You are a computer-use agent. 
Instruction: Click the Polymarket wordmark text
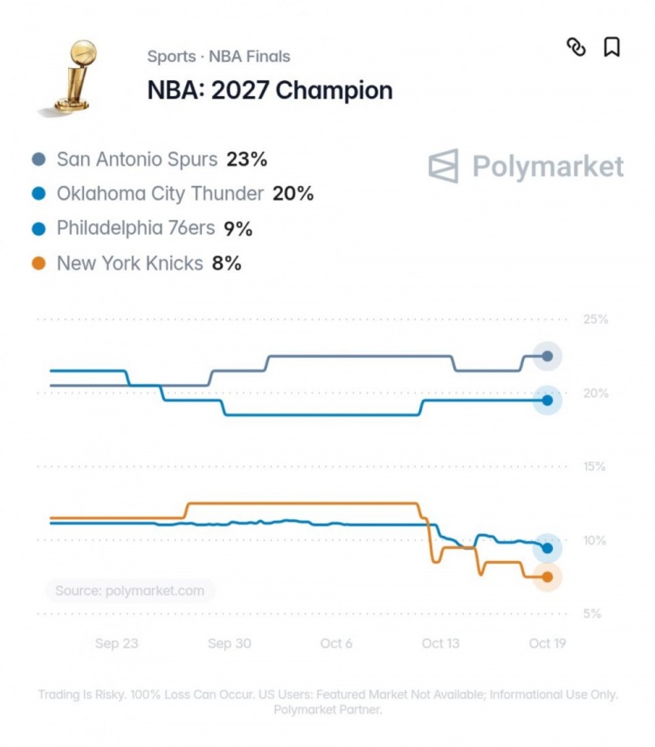click(548, 167)
